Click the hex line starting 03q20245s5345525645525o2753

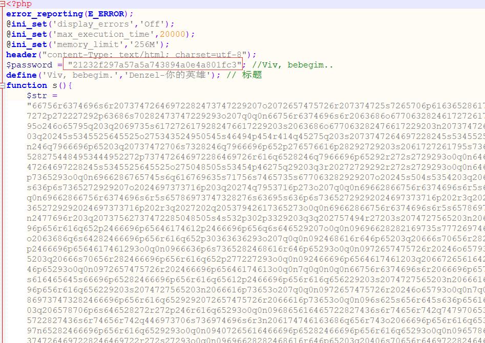(x=256, y=136)
